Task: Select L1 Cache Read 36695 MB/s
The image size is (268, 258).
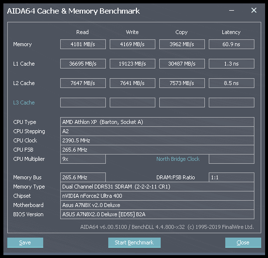Action: [x=83, y=64]
